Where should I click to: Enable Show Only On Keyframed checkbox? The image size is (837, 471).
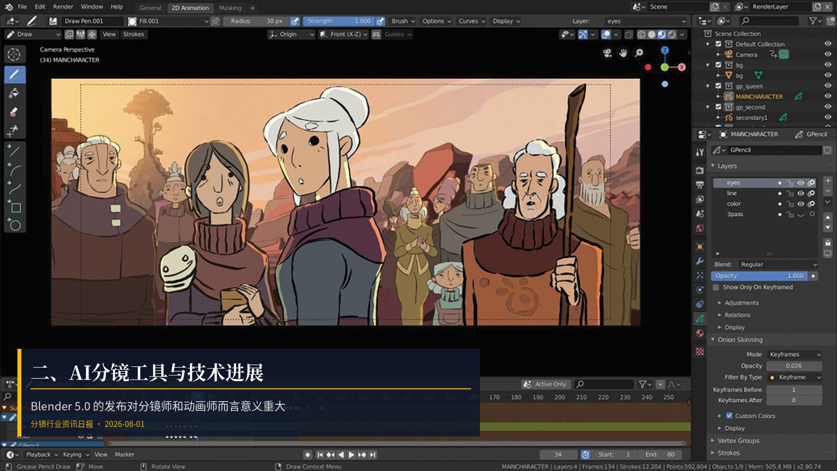(x=716, y=287)
